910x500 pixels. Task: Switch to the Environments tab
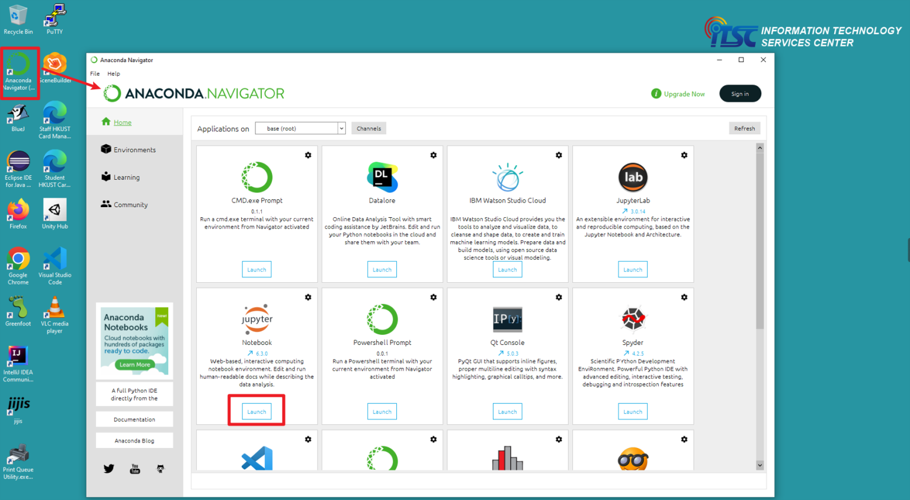pyautogui.click(x=134, y=150)
